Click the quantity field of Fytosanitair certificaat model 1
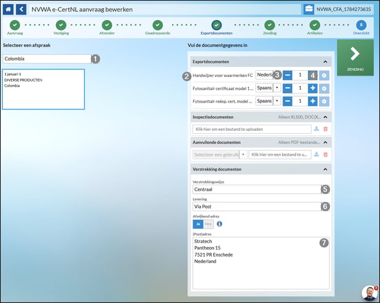The width and height of the screenshot is (380, 303). click(300, 88)
